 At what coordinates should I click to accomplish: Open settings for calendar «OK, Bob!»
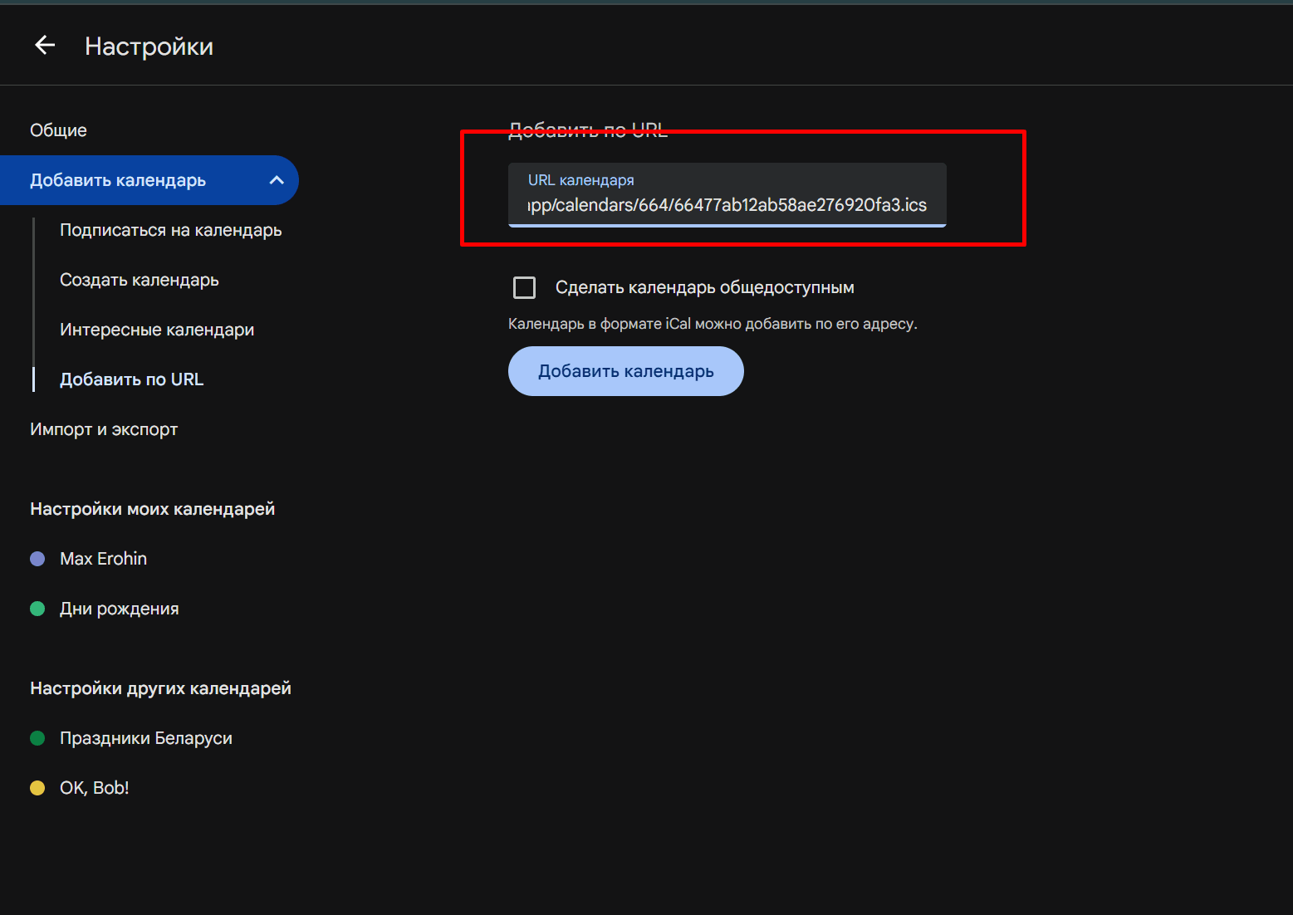[x=94, y=787]
